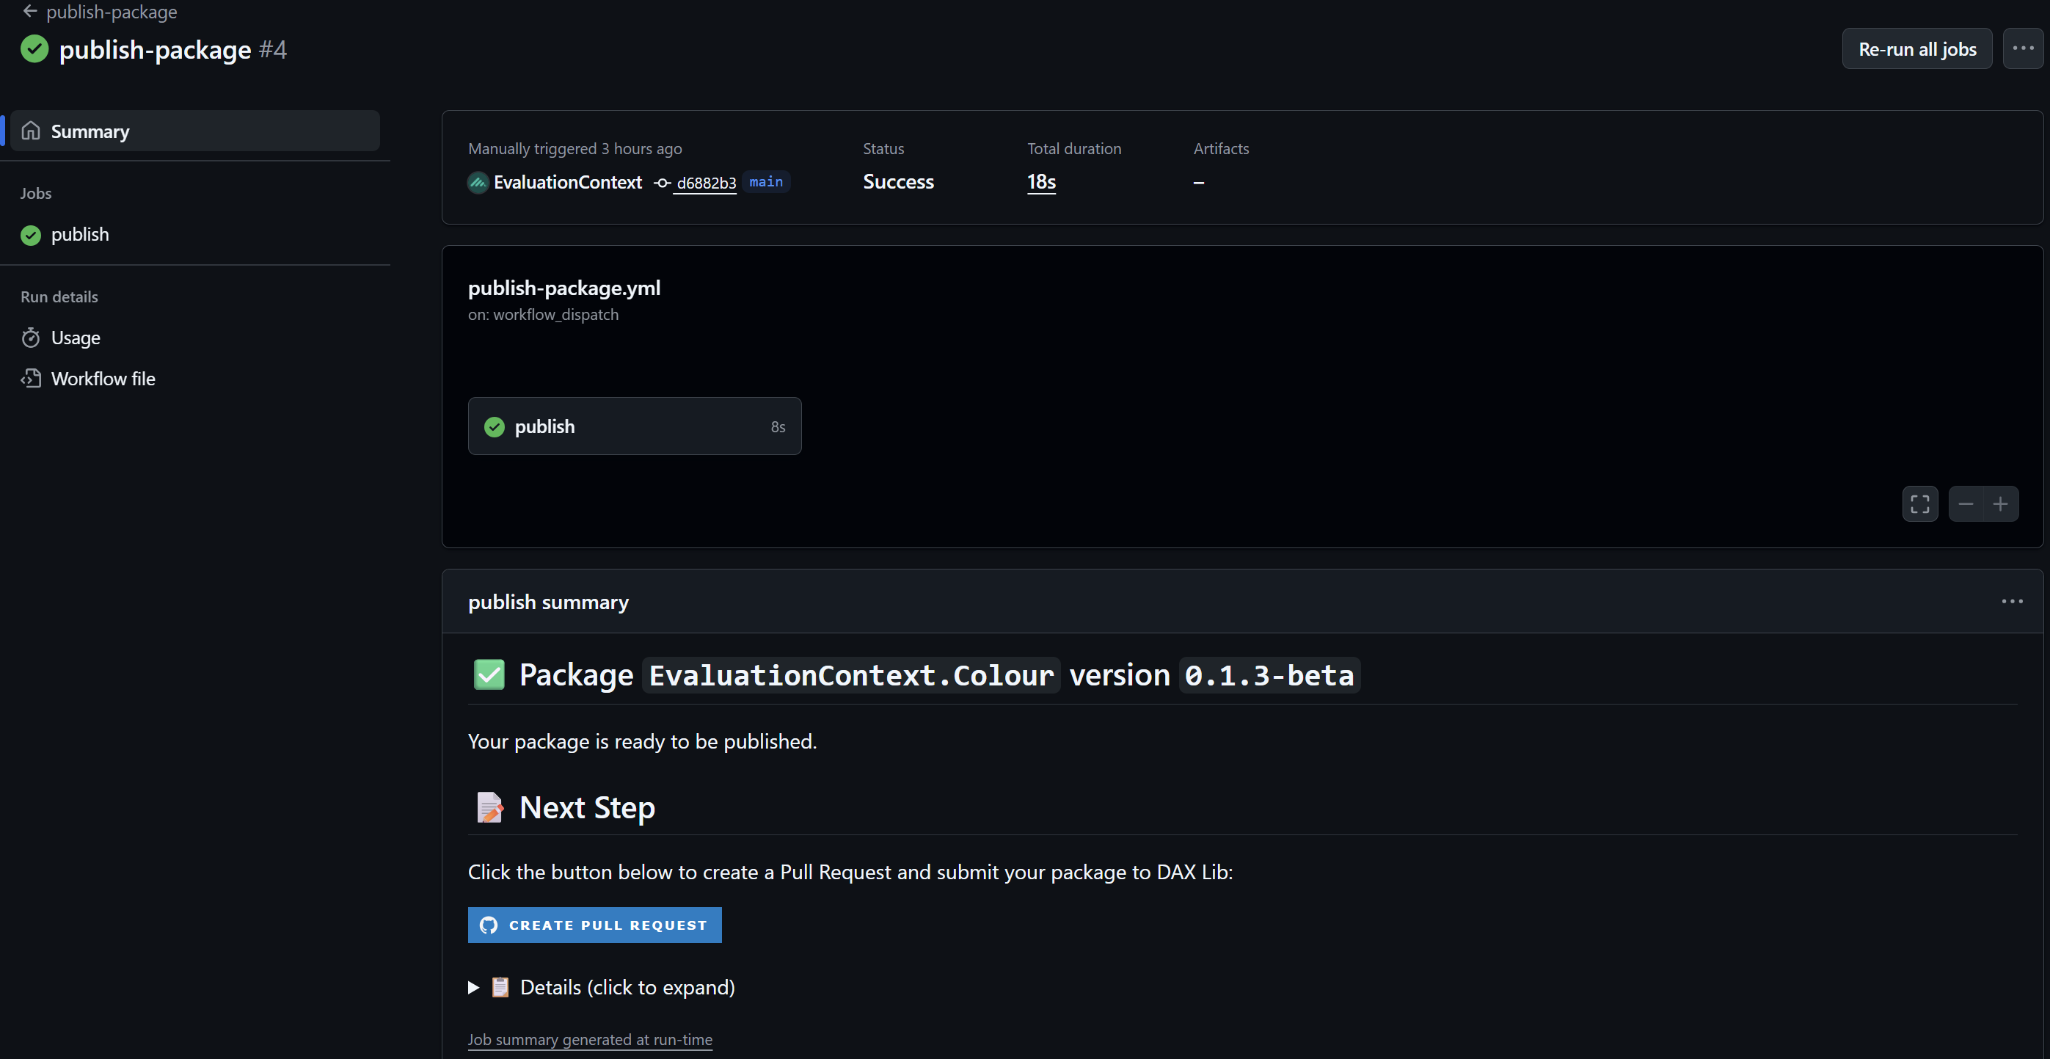This screenshot has width=2050, height=1059.
Task: Click the fullscreen icon on the workflow graph
Action: tap(1919, 503)
